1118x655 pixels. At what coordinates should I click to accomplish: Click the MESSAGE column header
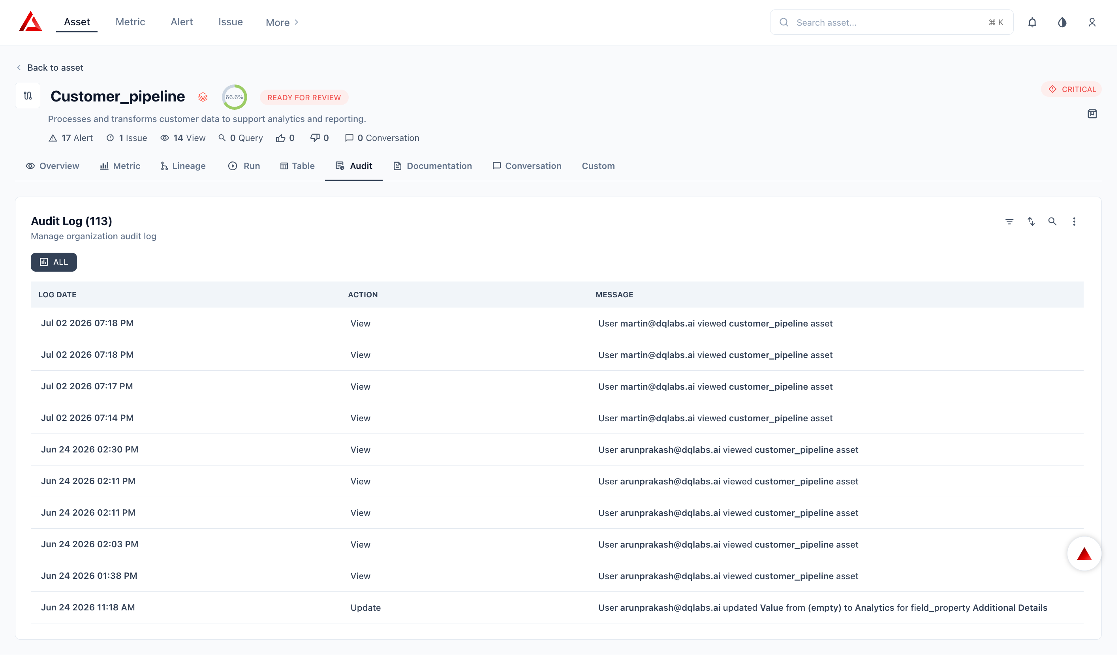pos(615,295)
